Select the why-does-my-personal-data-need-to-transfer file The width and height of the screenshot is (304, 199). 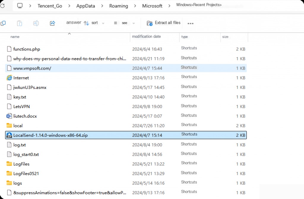coord(69,59)
